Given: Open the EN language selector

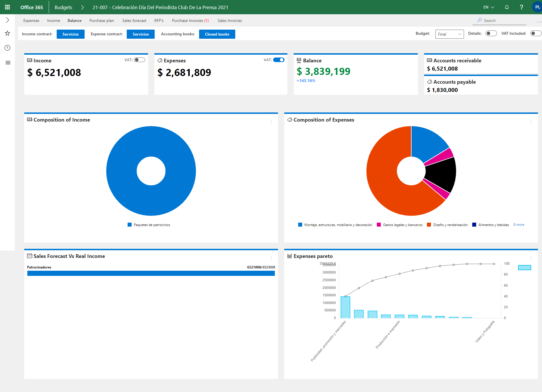Looking at the screenshot, I should [488, 7].
